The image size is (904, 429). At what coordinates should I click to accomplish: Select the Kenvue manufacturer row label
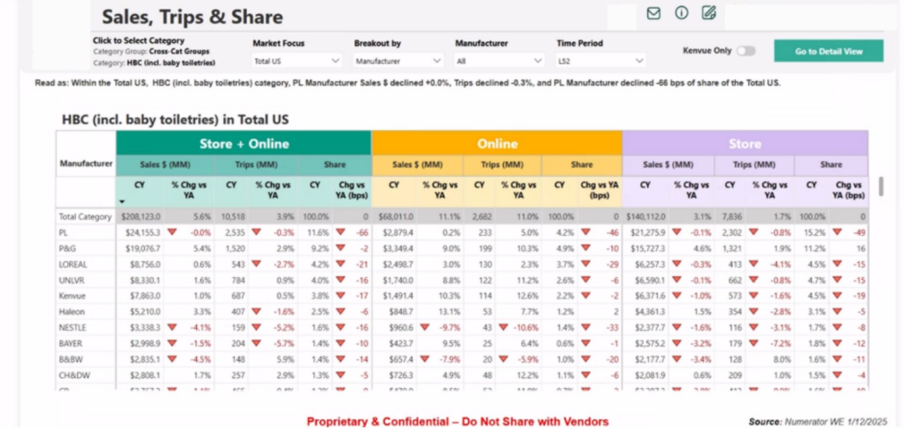(x=72, y=296)
